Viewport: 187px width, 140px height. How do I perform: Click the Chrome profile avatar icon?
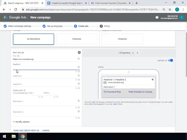tap(177, 9)
